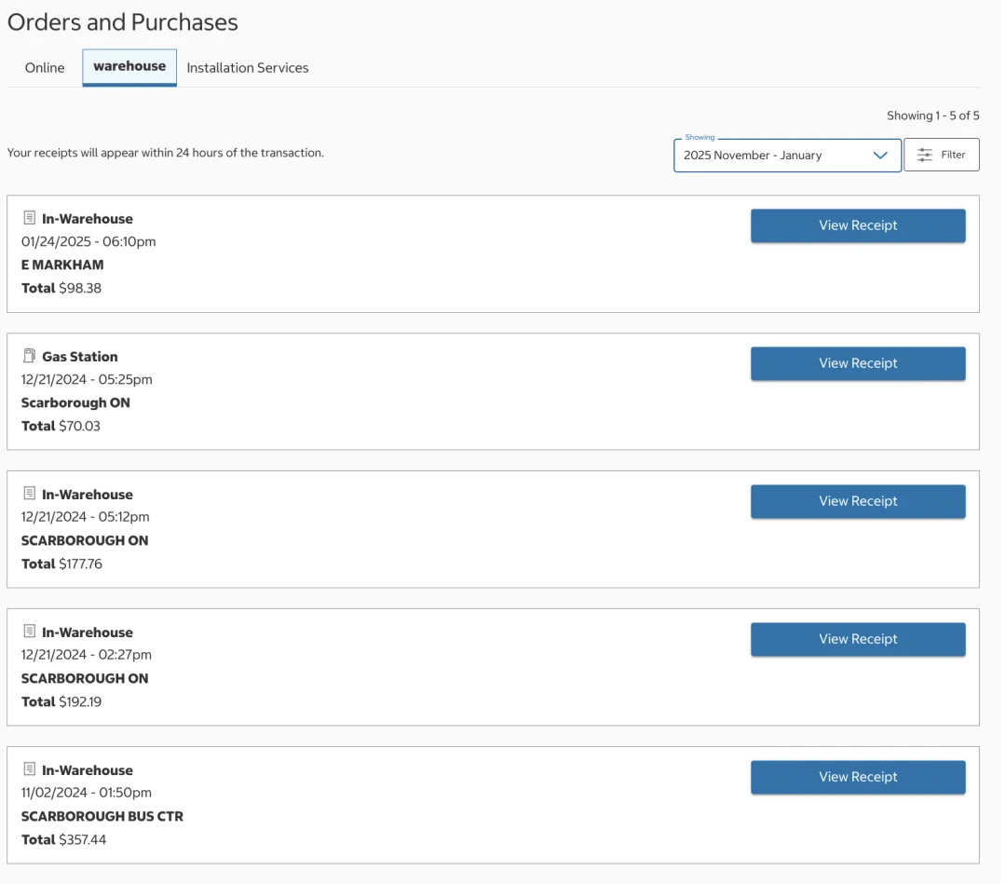Click the date 12/21/2024 - 05:12pm
The width and height of the screenshot is (1006, 884).
(x=86, y=517)
